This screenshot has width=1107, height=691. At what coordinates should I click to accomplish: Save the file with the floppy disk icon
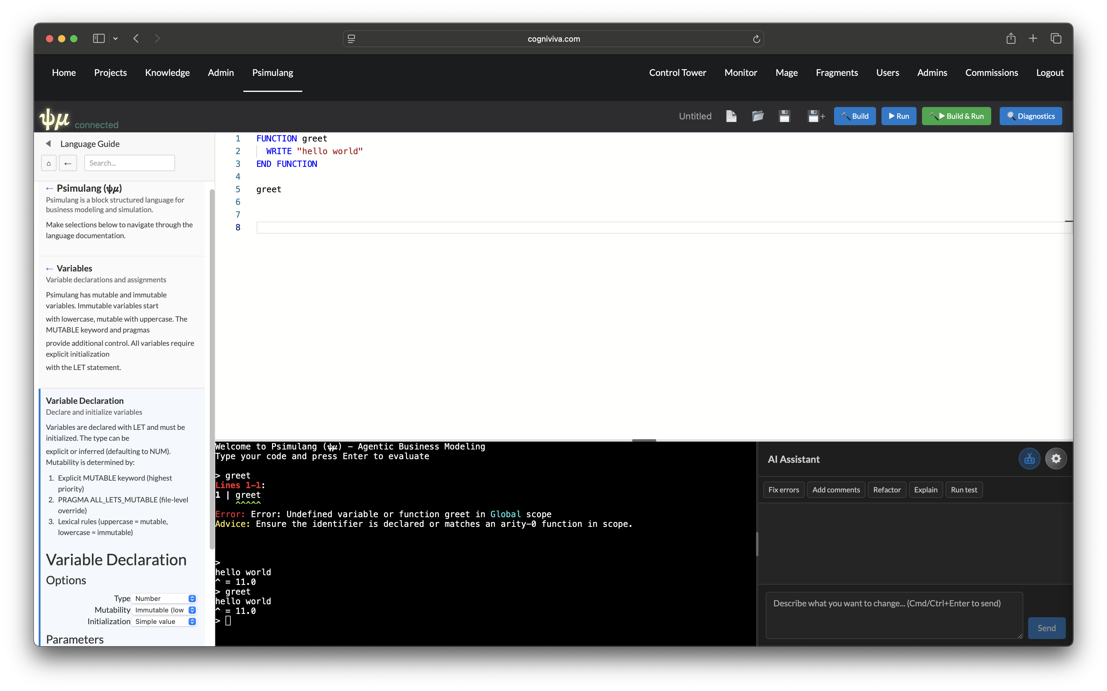click(x=784, y=116)
